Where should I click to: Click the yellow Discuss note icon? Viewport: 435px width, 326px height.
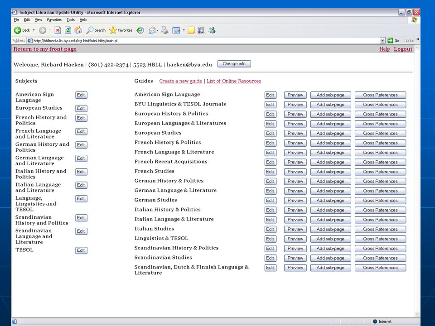click(191, 30)
